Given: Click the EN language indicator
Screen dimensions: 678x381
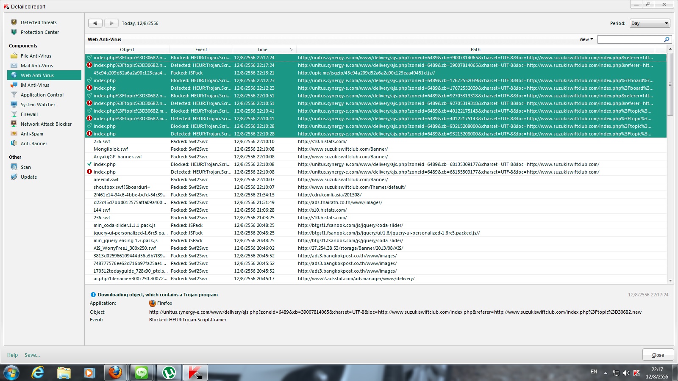Looking at the screenshot, I should click(594, 372).
